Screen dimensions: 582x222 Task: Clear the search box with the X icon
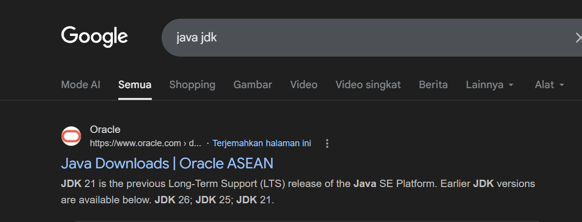point(578,38)
